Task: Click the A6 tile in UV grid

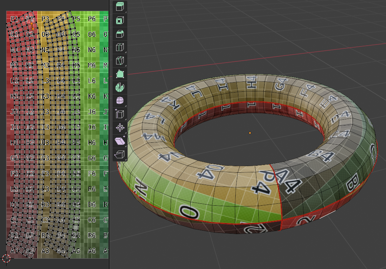Action: (92, 251)
